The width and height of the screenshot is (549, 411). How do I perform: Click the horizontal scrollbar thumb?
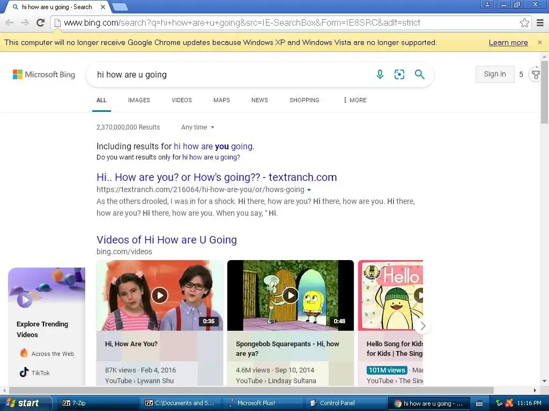pyautogui.click(x=251, y=390)
